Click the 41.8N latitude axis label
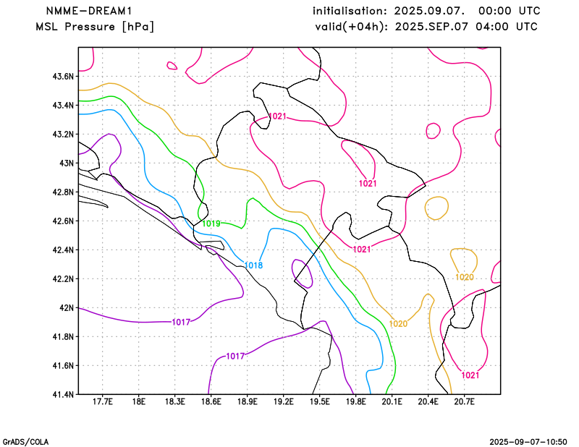This screenshot has width=579, height=447. coord(63,336)
